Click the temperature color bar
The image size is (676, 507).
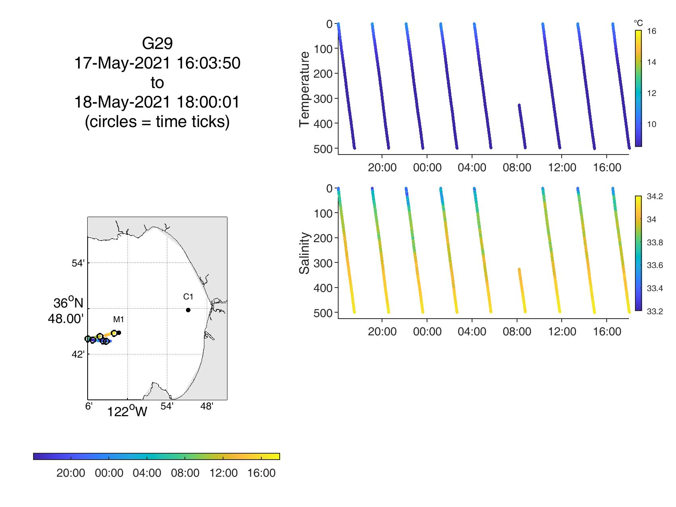click(638, 88)
